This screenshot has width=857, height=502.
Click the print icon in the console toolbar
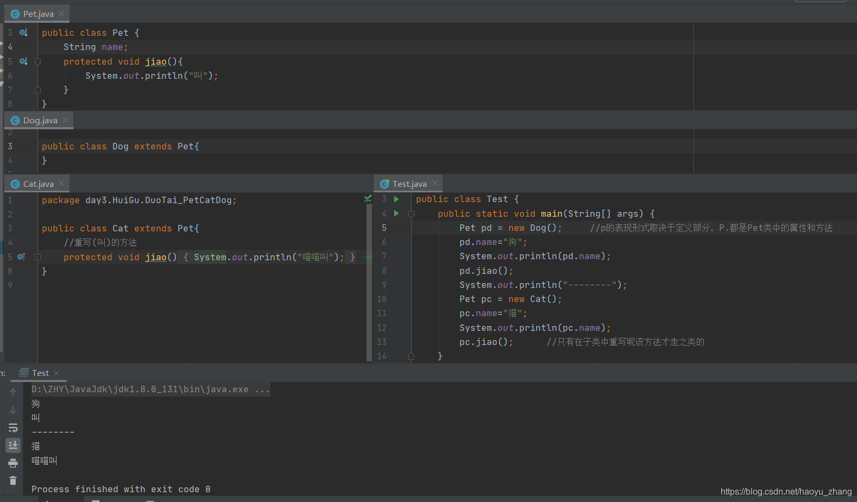[13, 463]
